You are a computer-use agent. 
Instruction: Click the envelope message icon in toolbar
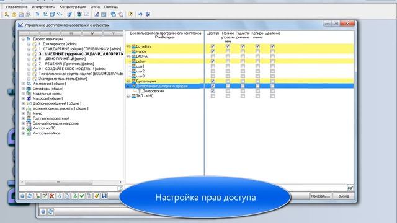[x=87, y=14]
